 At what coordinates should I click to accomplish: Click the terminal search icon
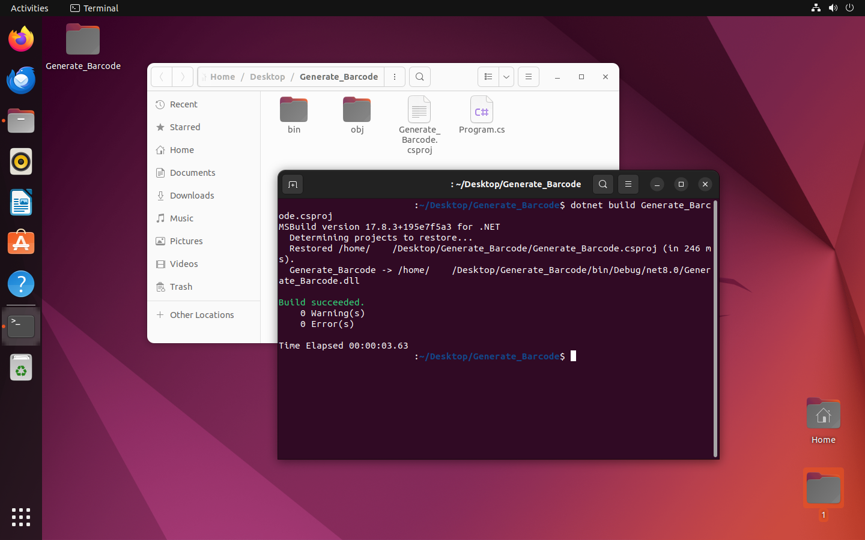point(602,184)
